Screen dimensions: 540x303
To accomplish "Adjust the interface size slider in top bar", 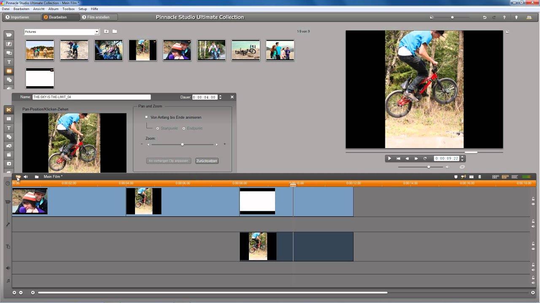I will 452,17.
